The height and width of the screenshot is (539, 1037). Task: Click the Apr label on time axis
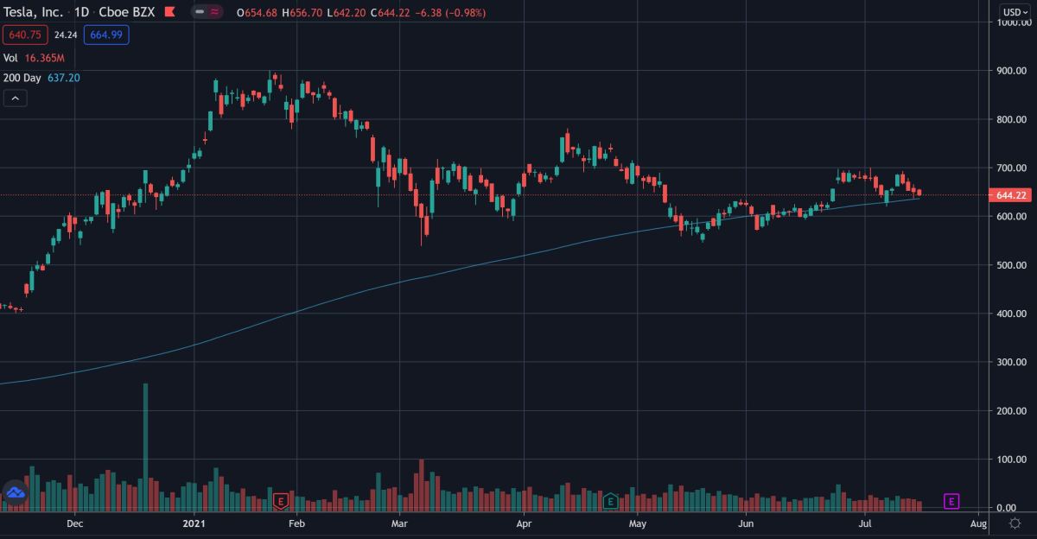click(x=523, y=523)
